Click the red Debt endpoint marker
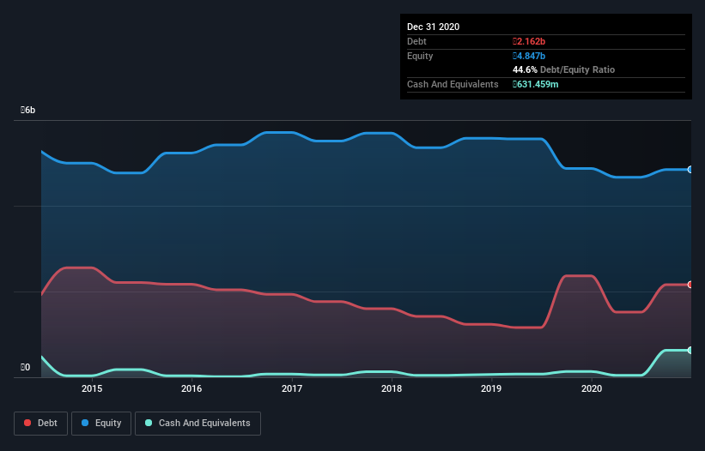This screenshot has width=705, height=451. (x=690, y=285)
